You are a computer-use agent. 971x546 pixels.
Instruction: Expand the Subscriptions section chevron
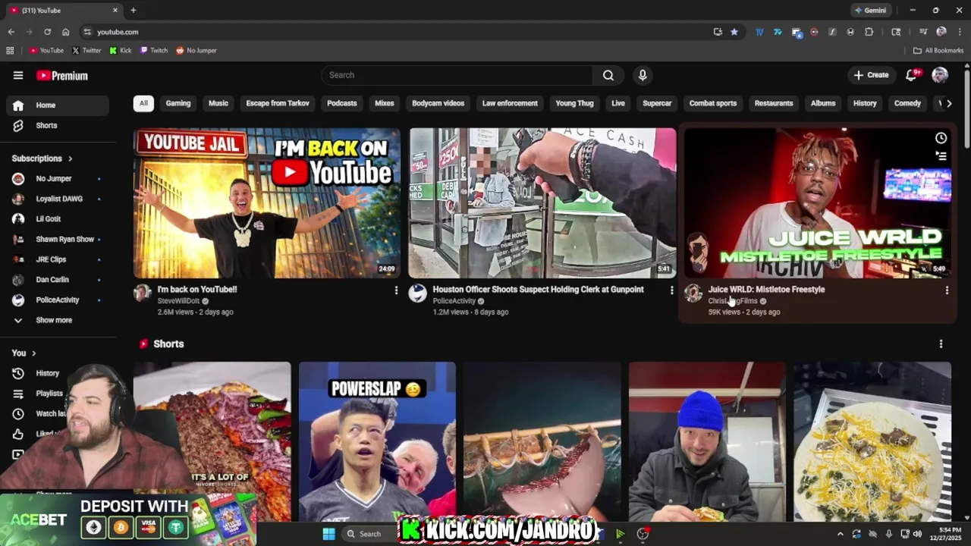click(71, 158)
